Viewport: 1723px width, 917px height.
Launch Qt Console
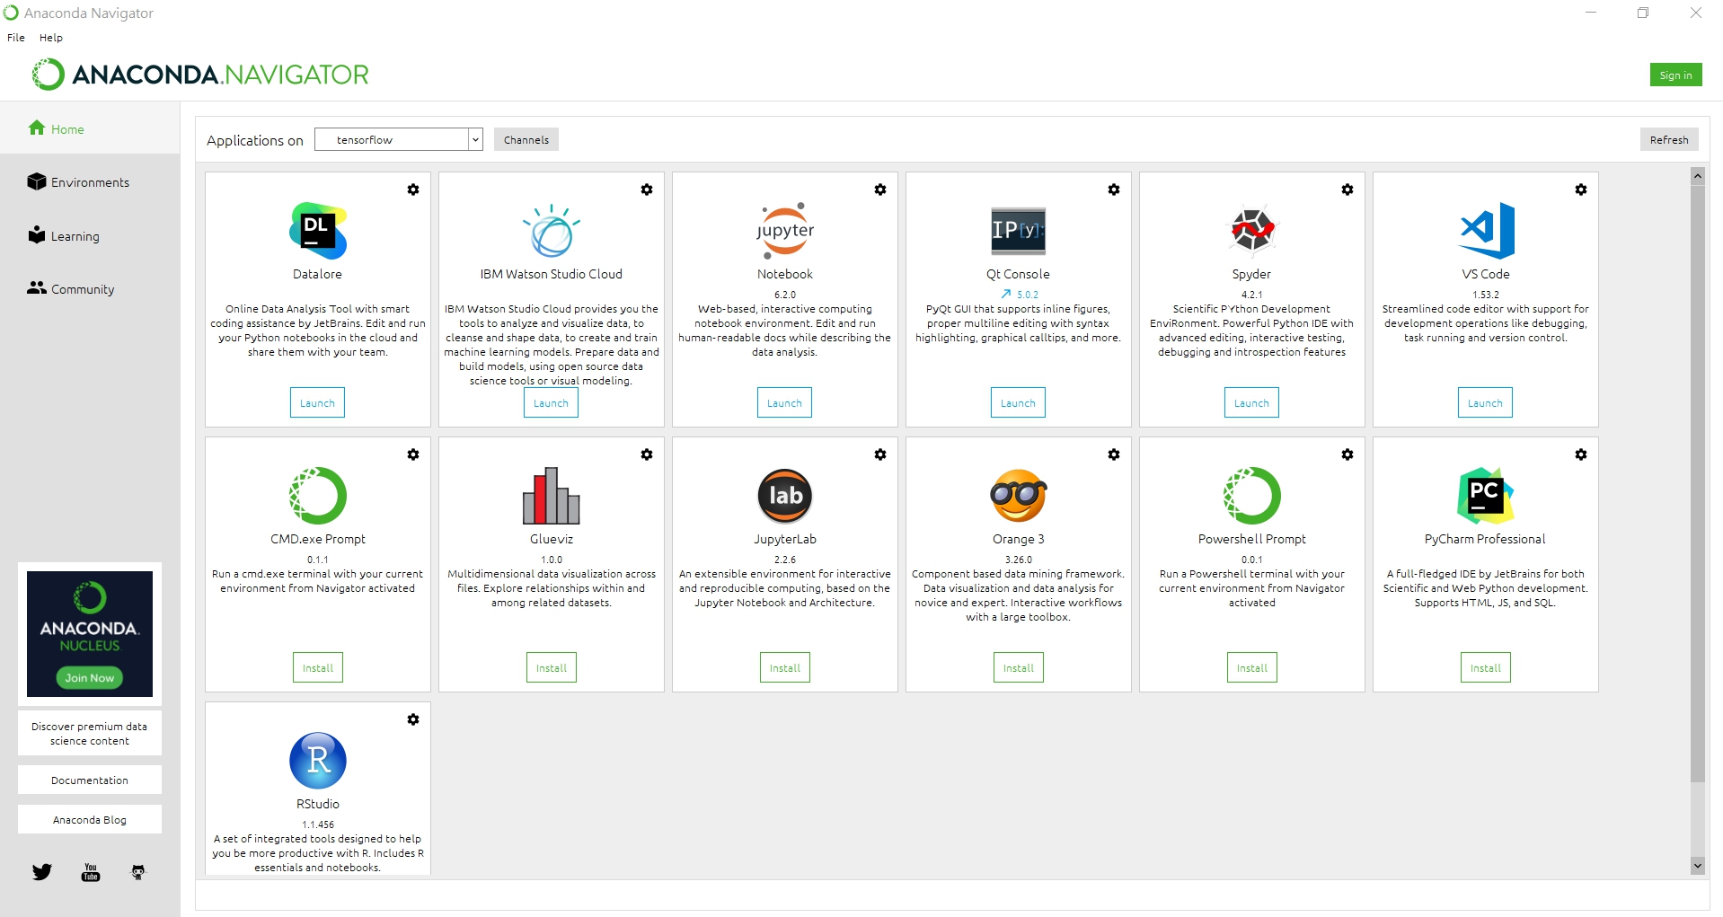pos(1018,402)
